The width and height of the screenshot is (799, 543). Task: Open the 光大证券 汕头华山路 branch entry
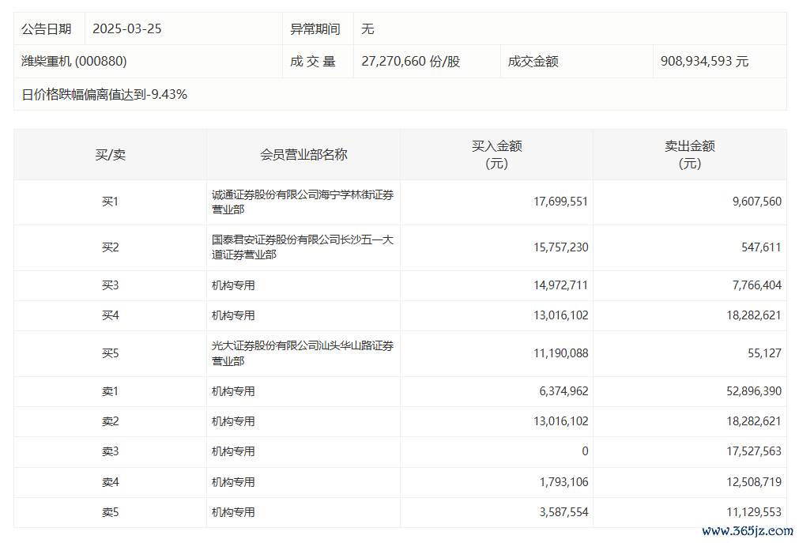tap(302, 353)
